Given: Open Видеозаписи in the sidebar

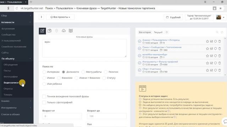Looking at the screenshot, I should (x=11, y=83).
